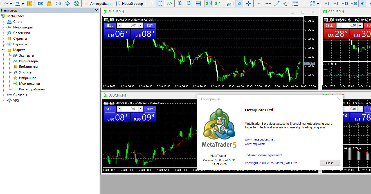Switch timeframe to M5
This screenshot has height=194, width=371.
pyautogui.click(x=336, y=4)
